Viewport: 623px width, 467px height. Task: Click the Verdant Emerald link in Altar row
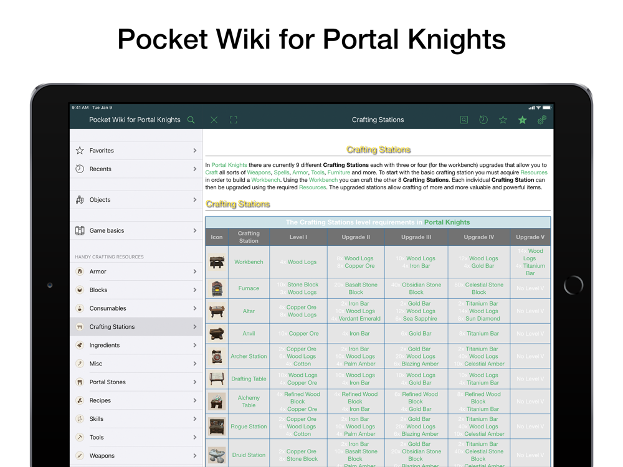359,318
